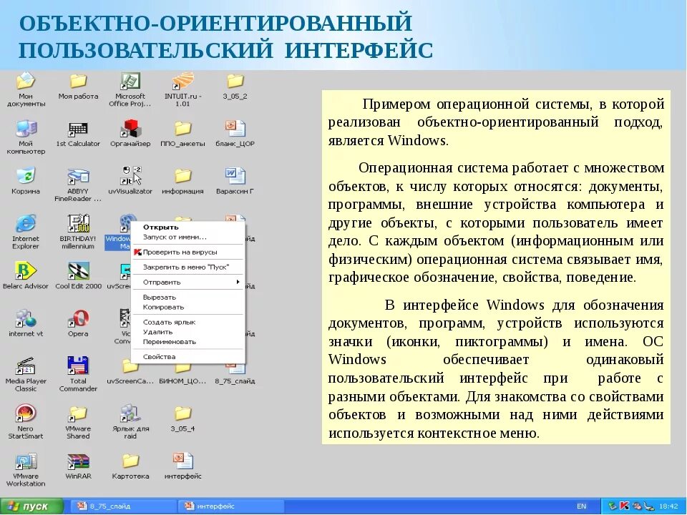Screen dimensions: 687x515
Task: Click the пуск Start button
Action: pos(31,506)
